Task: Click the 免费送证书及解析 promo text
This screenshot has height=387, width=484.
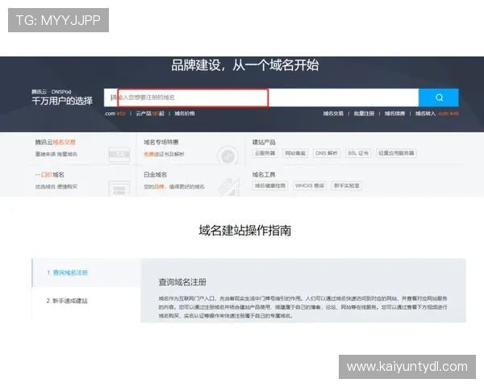Action: click(x=164, y=154)
